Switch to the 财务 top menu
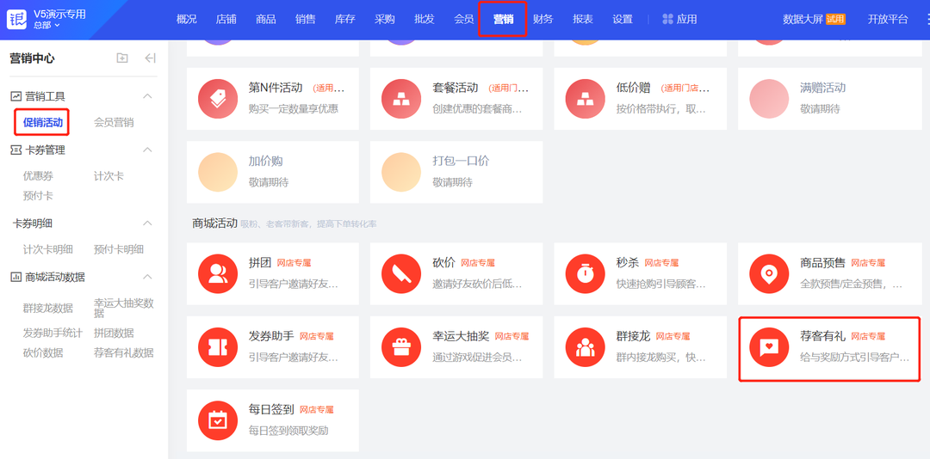This screenshot has height=459, width=930. [x=542, y=19]
